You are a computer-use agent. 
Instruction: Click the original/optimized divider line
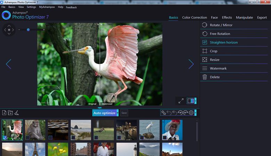tap(100, 64)
